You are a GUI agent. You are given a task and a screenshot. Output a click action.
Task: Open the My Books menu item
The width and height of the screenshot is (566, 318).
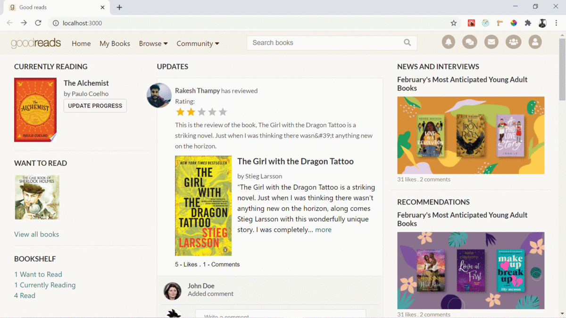click(x=115, y=43)
